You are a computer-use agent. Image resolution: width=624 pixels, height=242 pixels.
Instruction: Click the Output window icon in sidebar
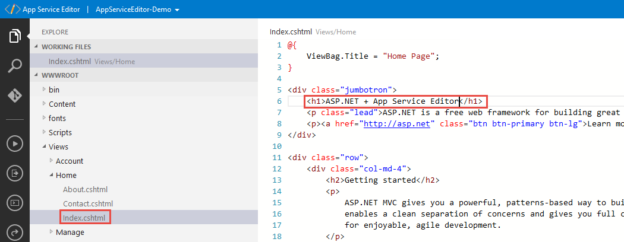15,173
